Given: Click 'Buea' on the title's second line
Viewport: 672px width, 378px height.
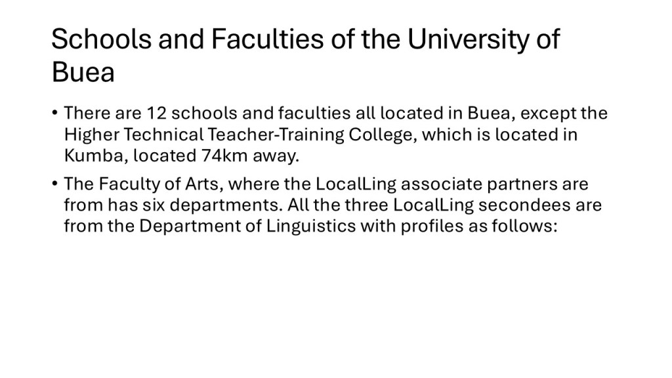Looking at the screenshot, I should [83, 72].
